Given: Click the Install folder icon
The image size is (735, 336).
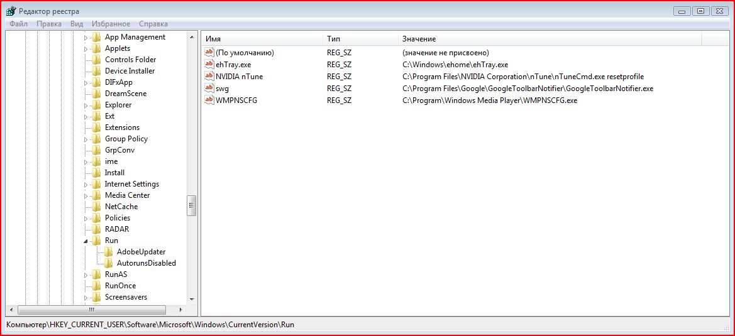Looking at the screenshot, I should click(97, 173).
